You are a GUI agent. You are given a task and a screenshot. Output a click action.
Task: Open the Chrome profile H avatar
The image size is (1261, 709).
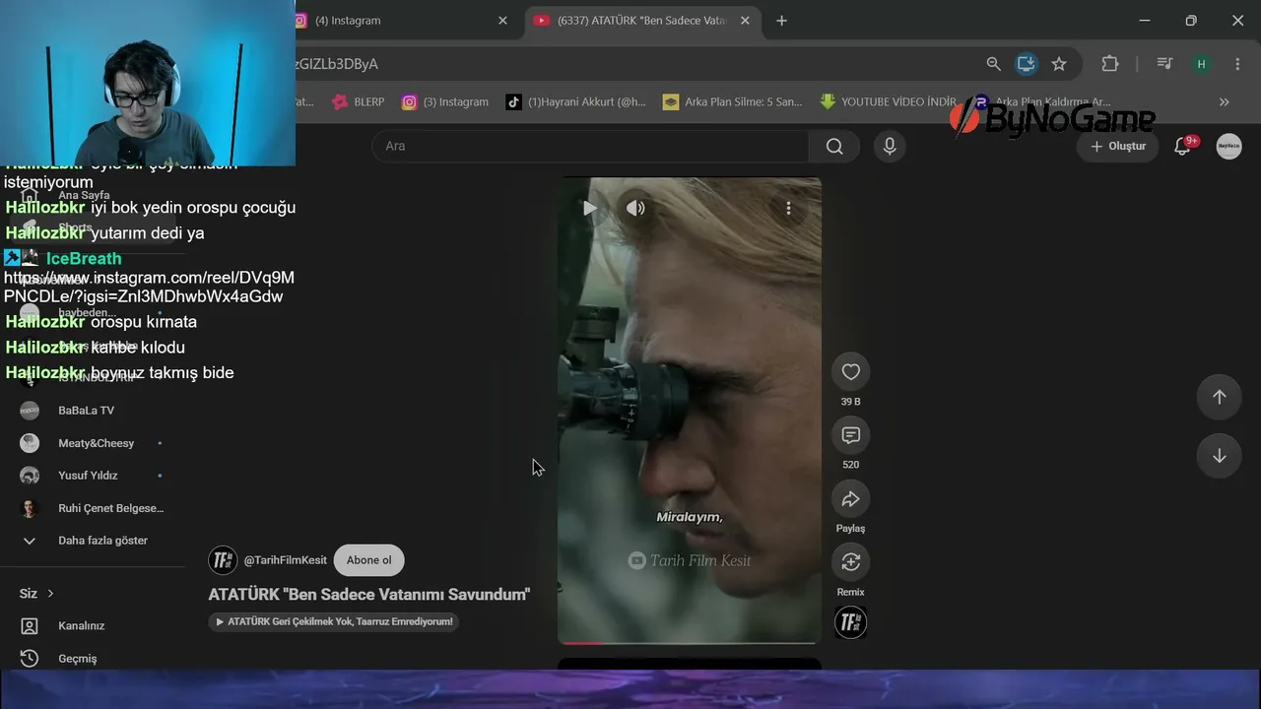tap(1201, 64)
